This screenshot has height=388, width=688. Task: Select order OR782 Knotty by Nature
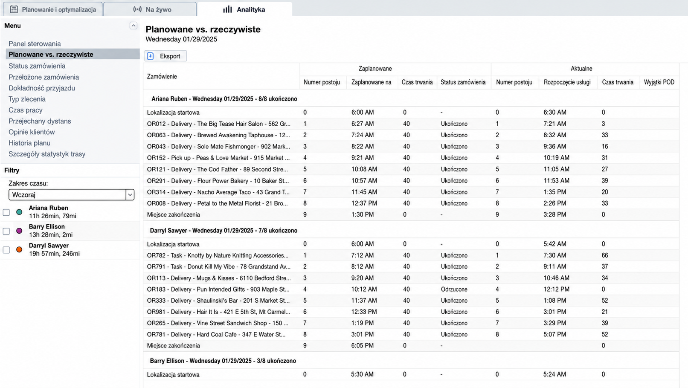pyautogui.click(x=218, y=255)
